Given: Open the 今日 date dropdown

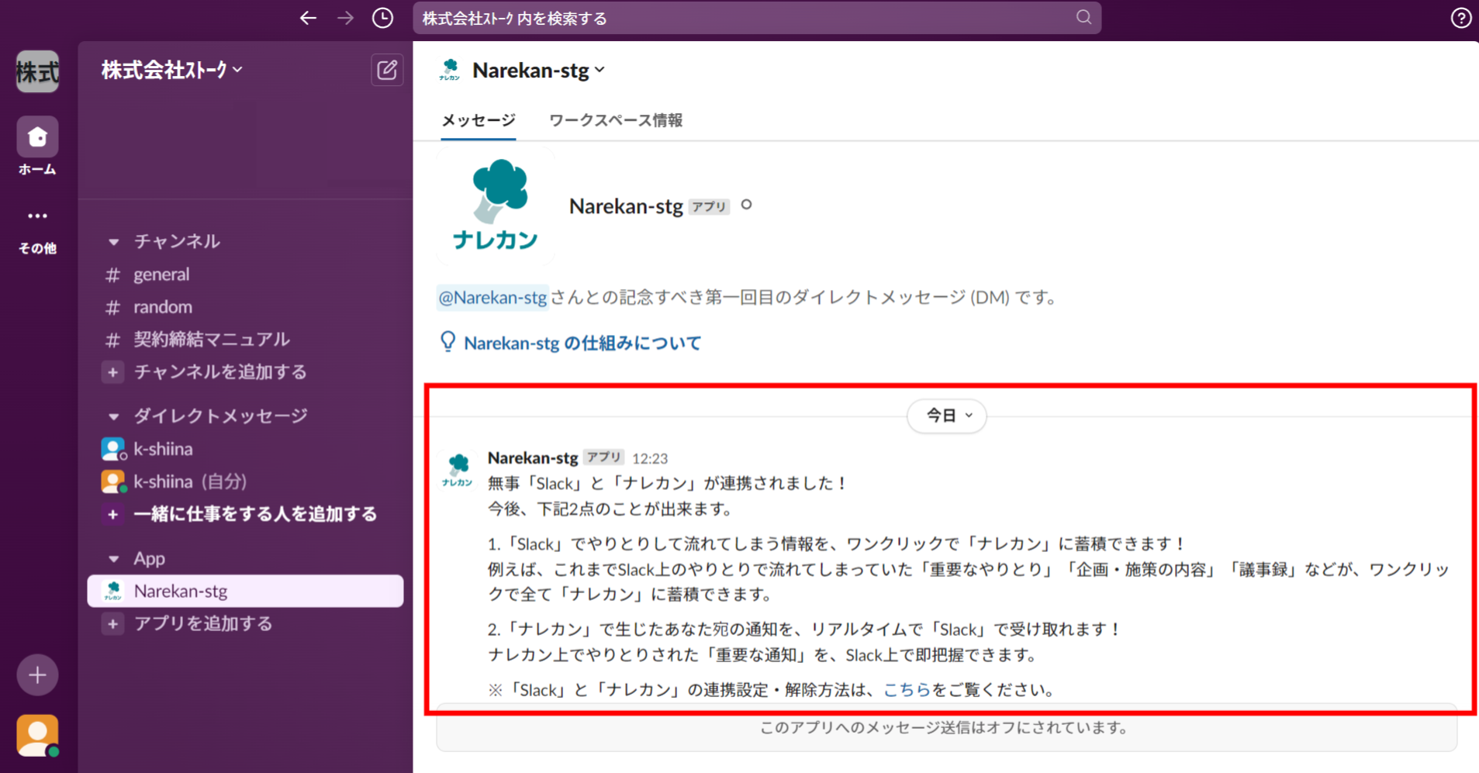Looking at the screenshot, I should tap(947, 416).
